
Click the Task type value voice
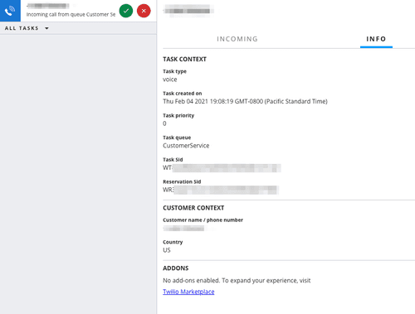170,80
